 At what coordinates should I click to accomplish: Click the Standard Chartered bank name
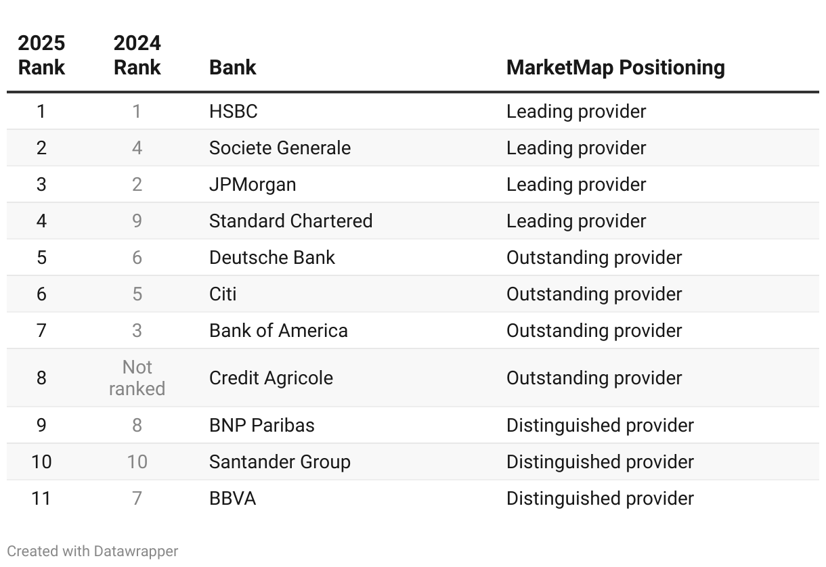290,221
